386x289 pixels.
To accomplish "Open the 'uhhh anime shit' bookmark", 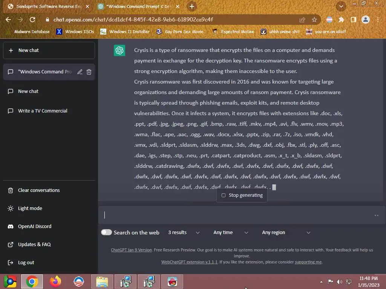I will [x=280, y=32].
